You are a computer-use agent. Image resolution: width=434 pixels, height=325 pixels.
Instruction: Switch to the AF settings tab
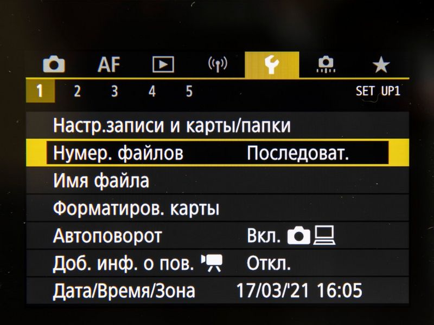click(x=109, y=64)
